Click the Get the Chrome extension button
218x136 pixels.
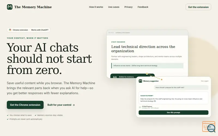pos(25,105)
